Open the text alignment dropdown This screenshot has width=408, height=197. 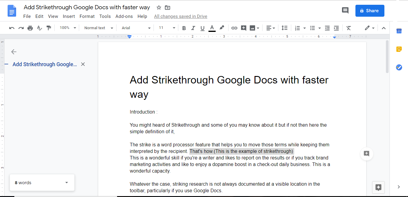pyautogui.click(x=271, y=28)
